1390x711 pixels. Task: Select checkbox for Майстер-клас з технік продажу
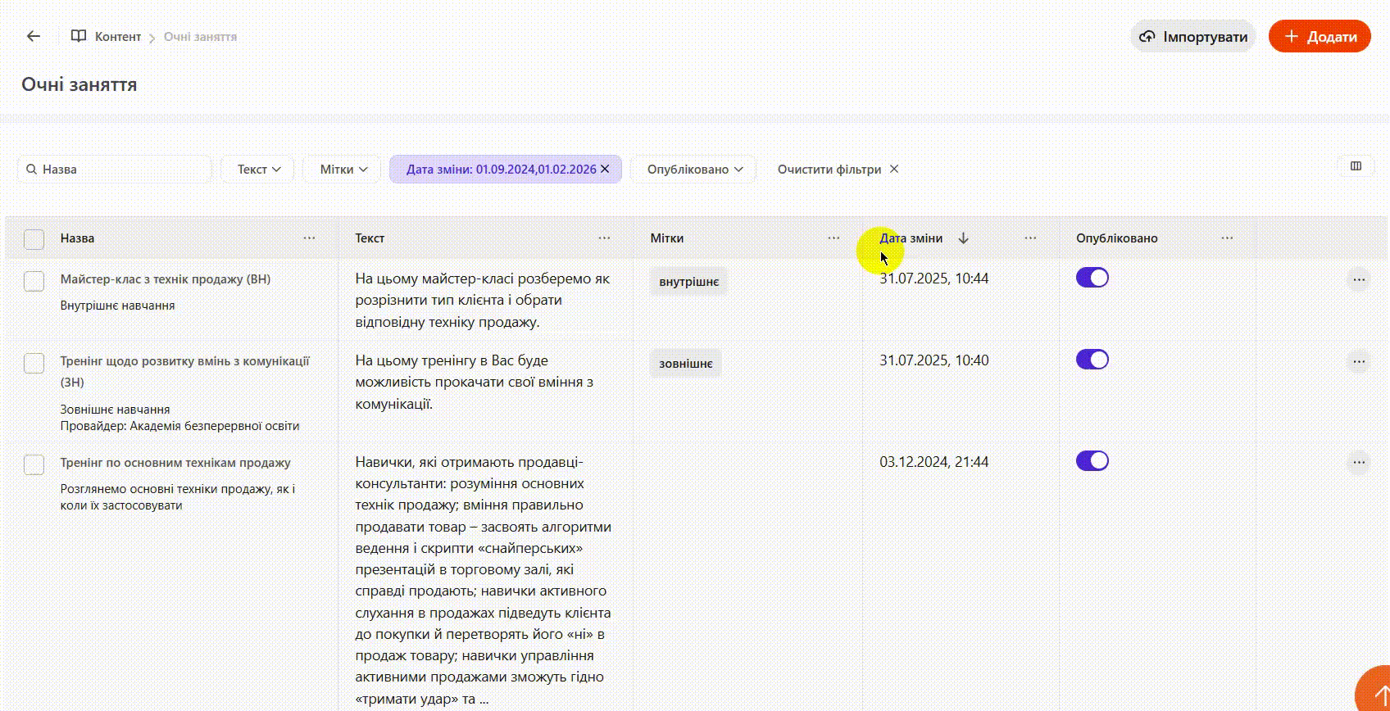pyautogui.click(x=34, y=281)
